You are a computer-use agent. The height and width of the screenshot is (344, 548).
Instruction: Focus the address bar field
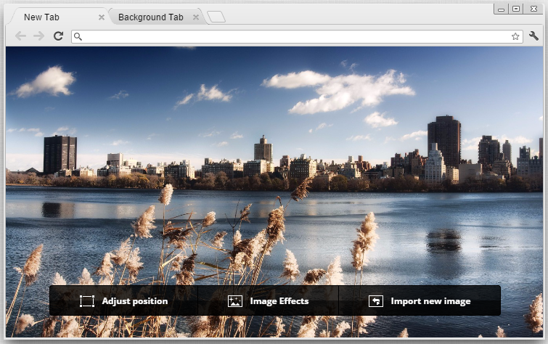pos(297,36)
